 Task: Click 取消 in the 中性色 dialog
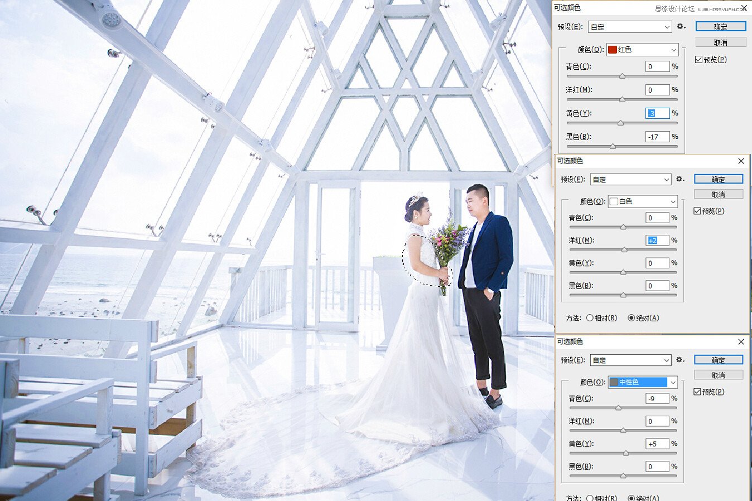click(x=719, y=375)
